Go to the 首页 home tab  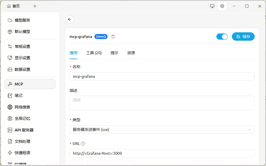(14, 6)
